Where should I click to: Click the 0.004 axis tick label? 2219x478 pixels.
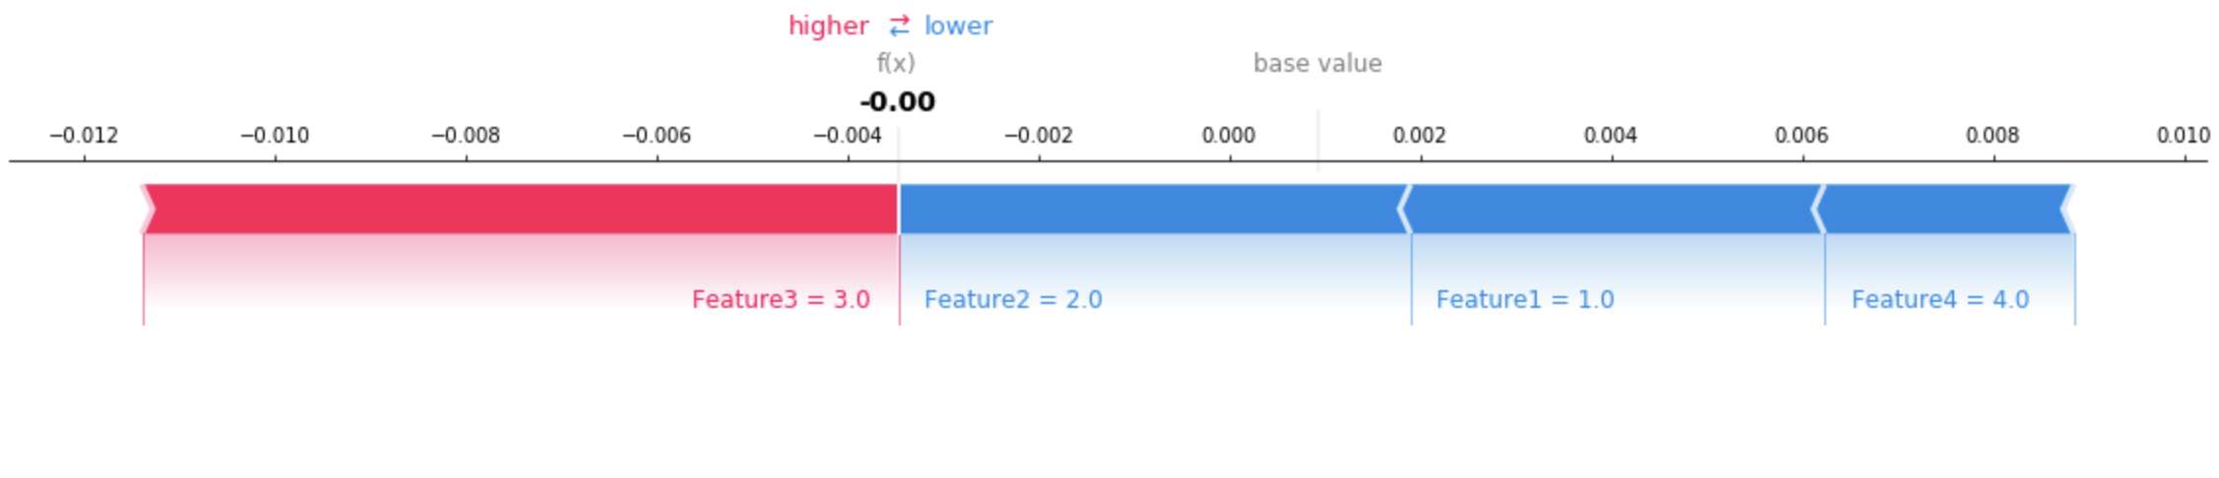pyautogui.click(x=1611, y=136)
